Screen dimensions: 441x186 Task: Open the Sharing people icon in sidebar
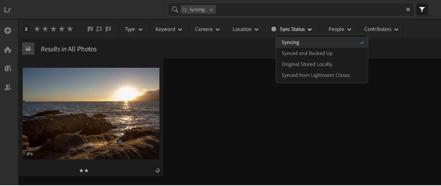coord(8,87)
